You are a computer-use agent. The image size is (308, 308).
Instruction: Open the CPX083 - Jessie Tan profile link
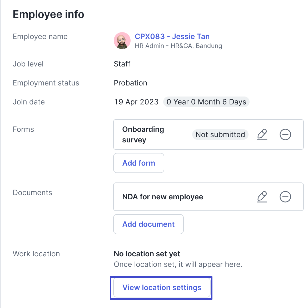172,36
